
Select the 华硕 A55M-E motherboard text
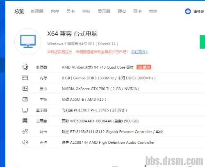(x=84, y=100)
